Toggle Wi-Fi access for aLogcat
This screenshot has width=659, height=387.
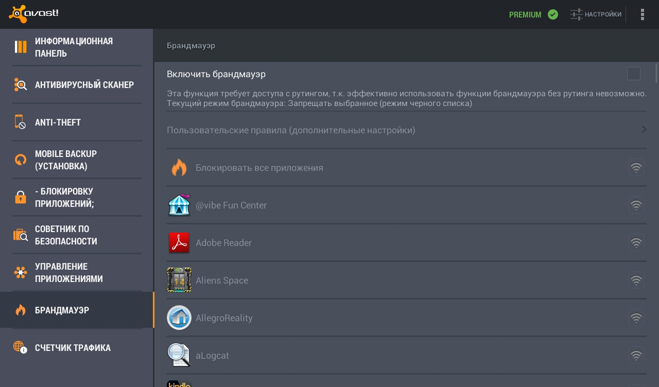(636, 355)
